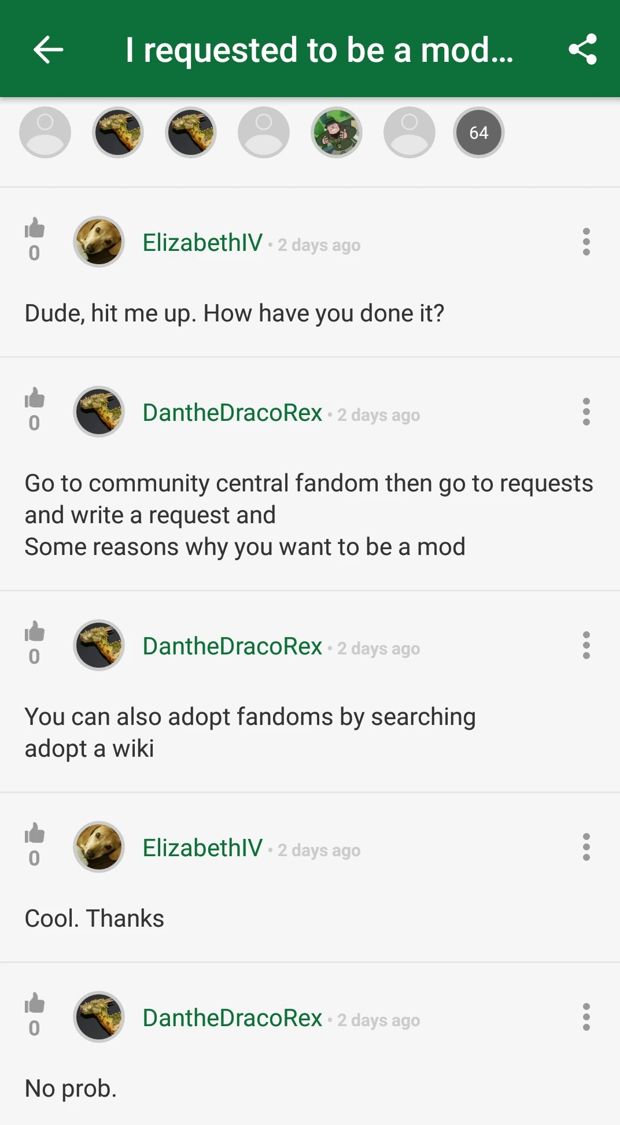Open ElizabethIV's profile via their username
The height and width of the screenshot is (1125, 620).
pos(202,242)
